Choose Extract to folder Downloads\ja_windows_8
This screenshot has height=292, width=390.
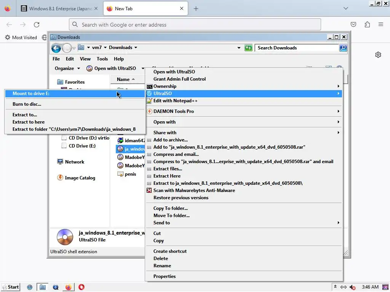tap(75, 129)
